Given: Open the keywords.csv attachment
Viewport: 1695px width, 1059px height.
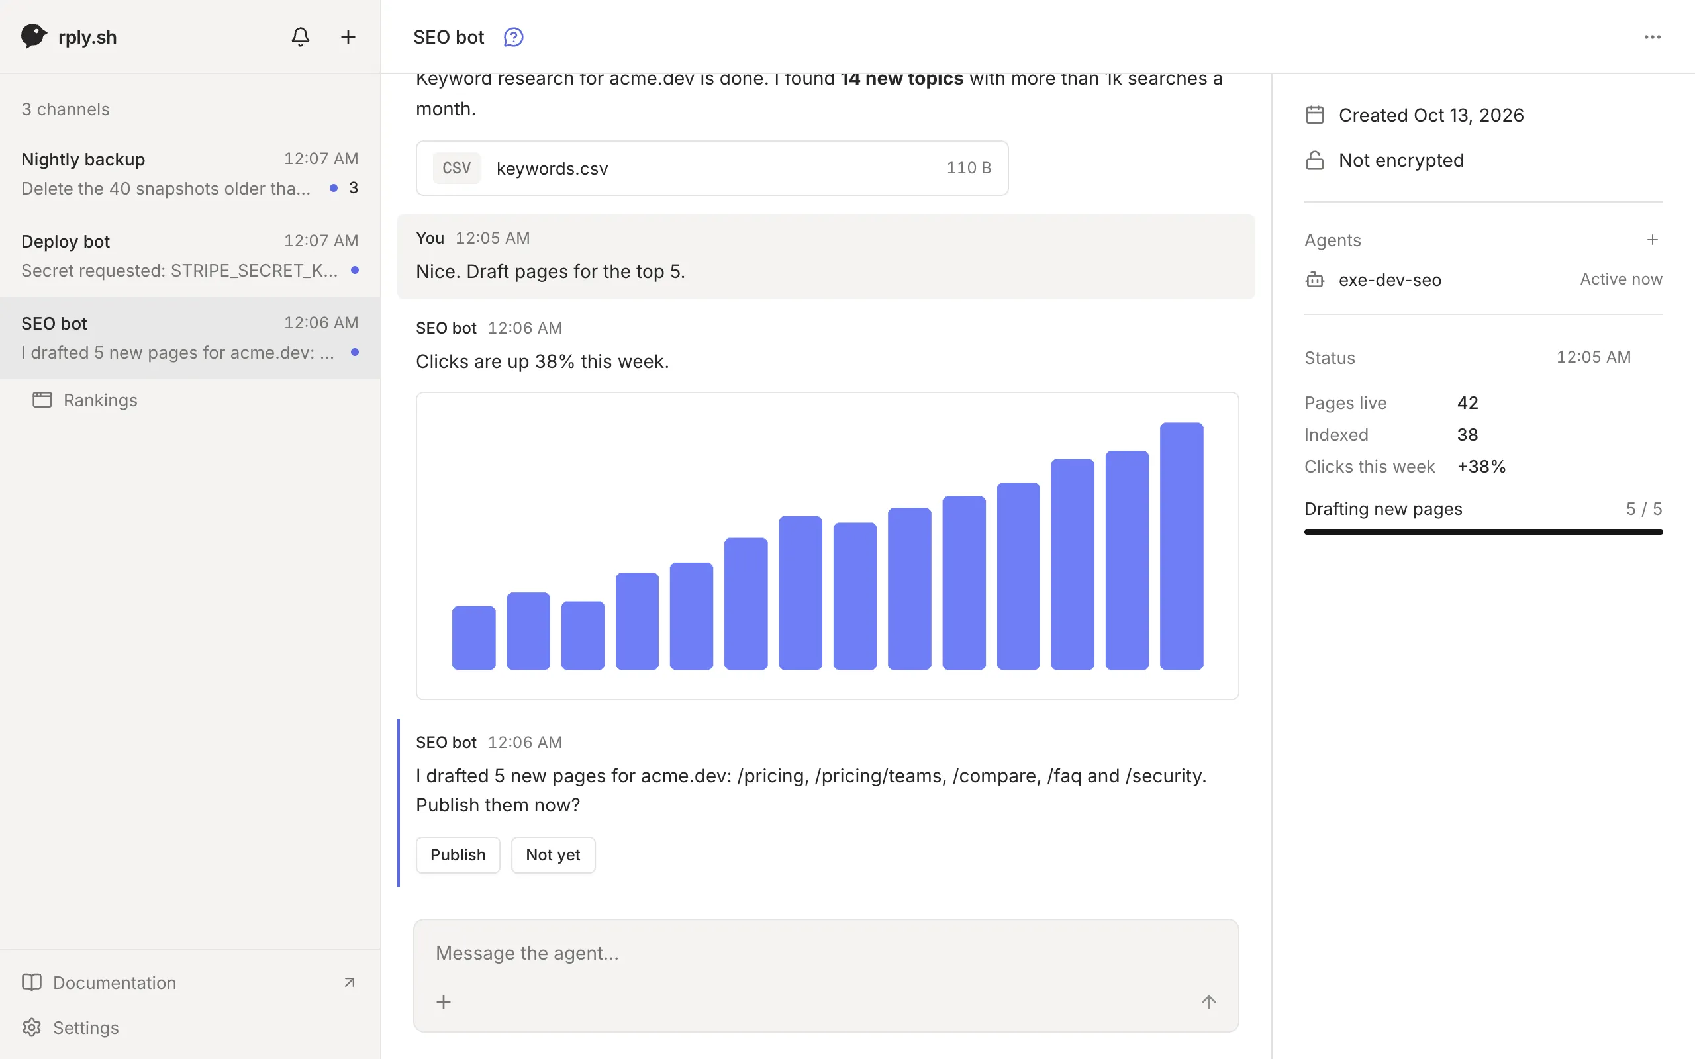Looking at the screenshot, I should click(x=712, y=168).
